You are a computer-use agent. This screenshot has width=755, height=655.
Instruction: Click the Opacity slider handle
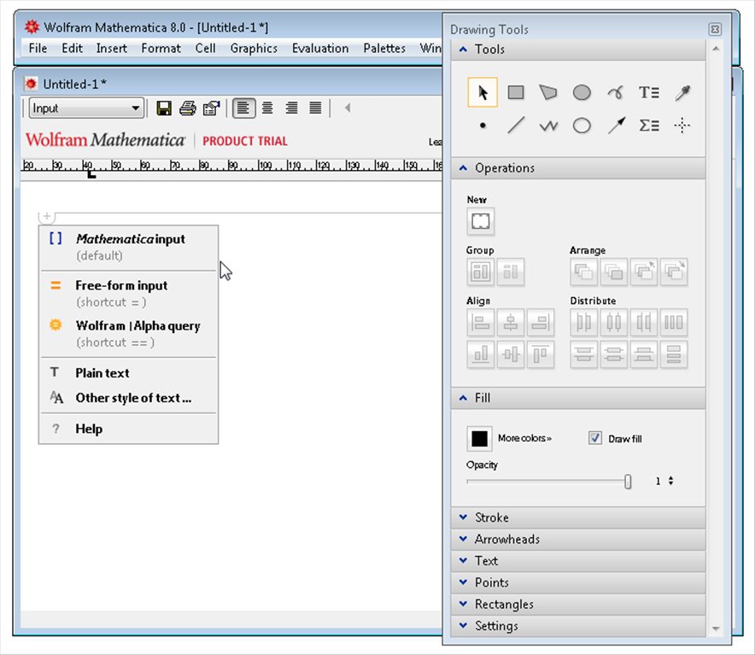tap(628, 481)
